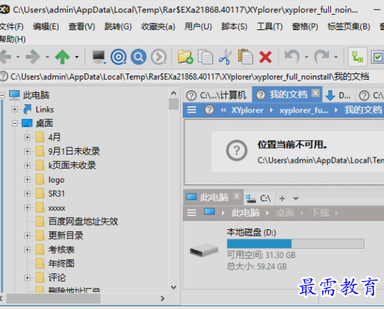Click the grey Preview arrow circle icon
384x309 pixels.
(158, 57)
